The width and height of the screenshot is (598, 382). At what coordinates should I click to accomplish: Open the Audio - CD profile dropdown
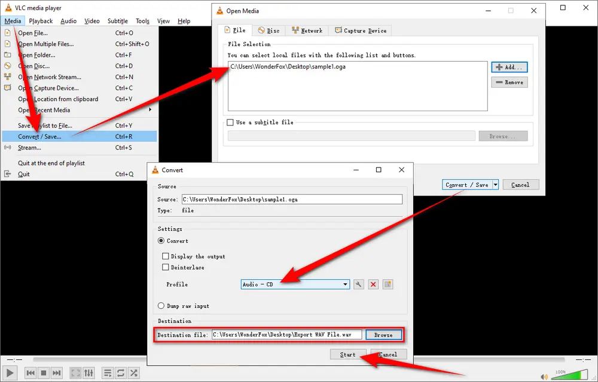pyautogui.click(x=295, y=285)
